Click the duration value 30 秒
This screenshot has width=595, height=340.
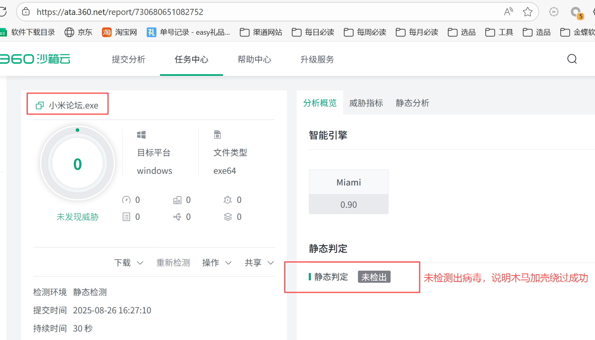click(83, 329)
